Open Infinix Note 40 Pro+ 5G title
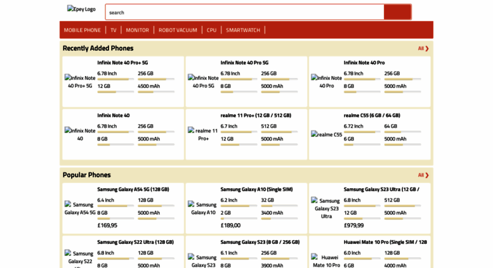The image size is (493, 268). click(x=122, y=63)
